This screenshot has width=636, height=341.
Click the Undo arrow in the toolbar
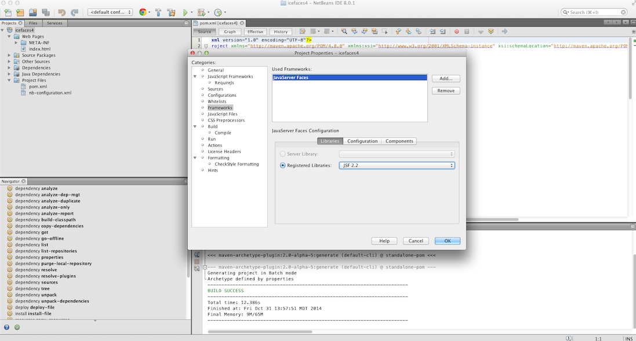(x=62, y=12)
